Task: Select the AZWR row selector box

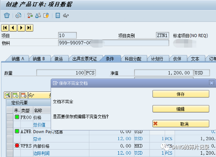Action: pyautogui.click(x=10, y=131)
